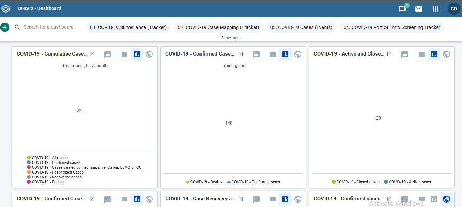Expand dashboards list via Show more

pos(231,38)
